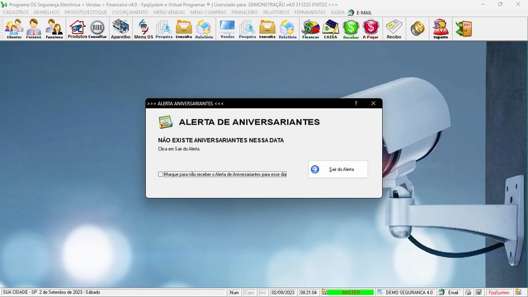Click Pesquisa icon next to Menu OS
The height and width of the screenshot is (297, 528).
(164, 29)
